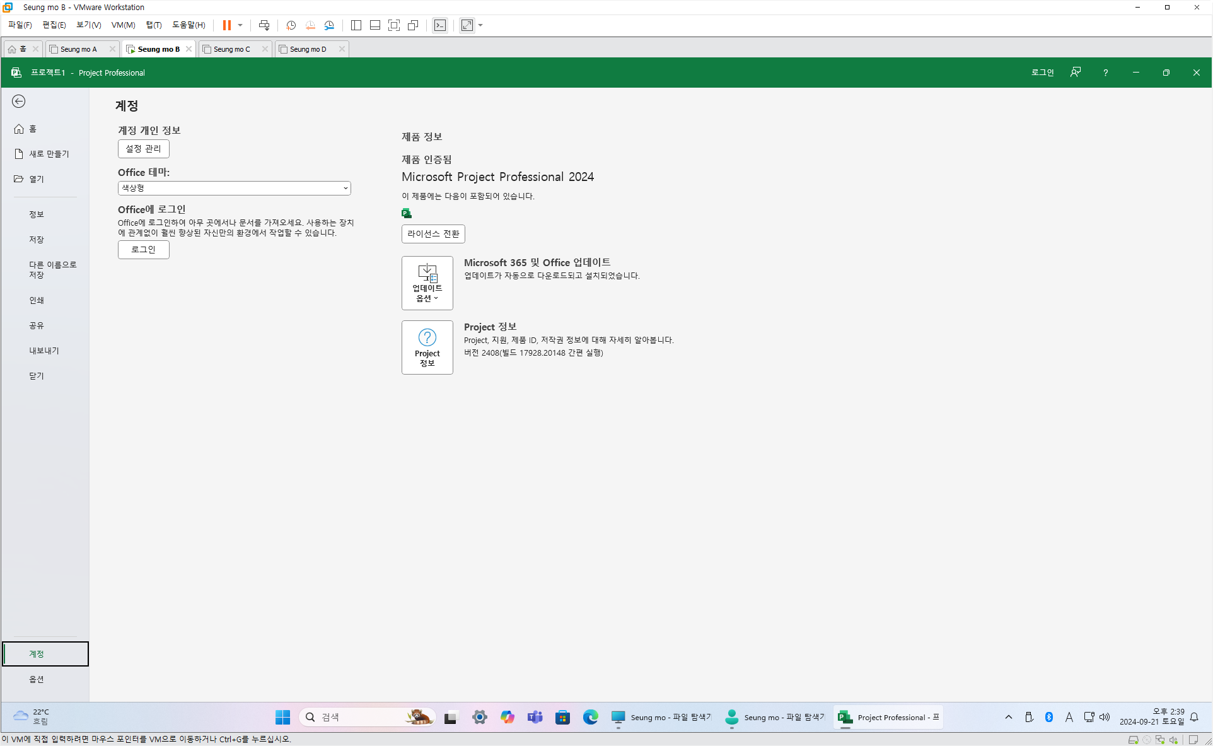The image size is (1213, 746).
Task: Expand the Office theme dropdown
Action: point(234,188)
